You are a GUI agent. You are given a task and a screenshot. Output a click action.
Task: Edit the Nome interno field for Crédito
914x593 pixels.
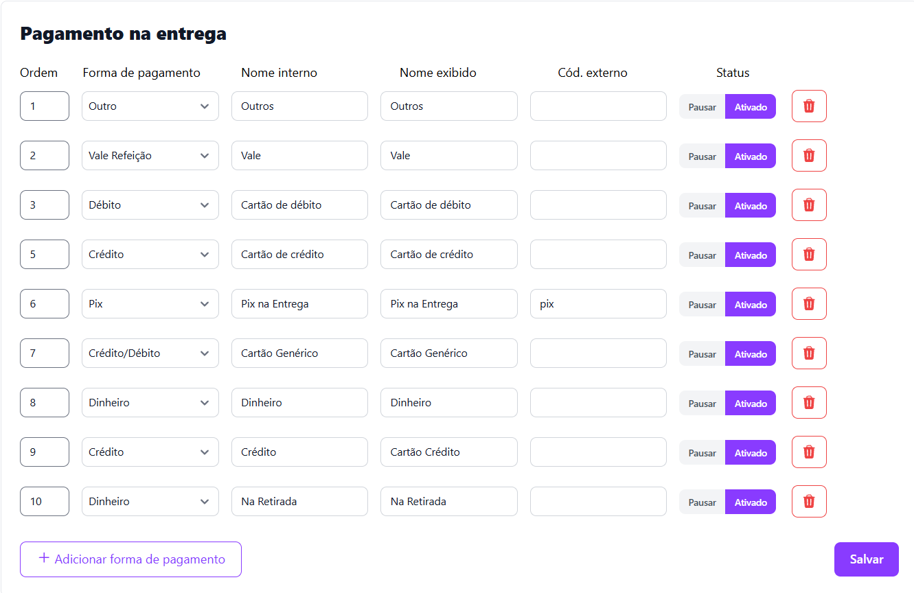[x=299, y=452]
